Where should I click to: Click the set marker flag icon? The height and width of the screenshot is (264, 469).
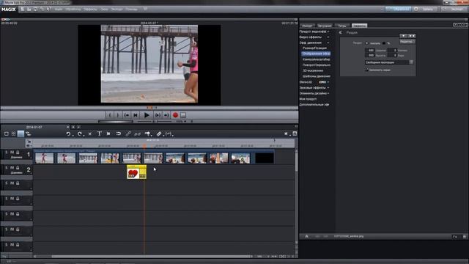point(108,133)
